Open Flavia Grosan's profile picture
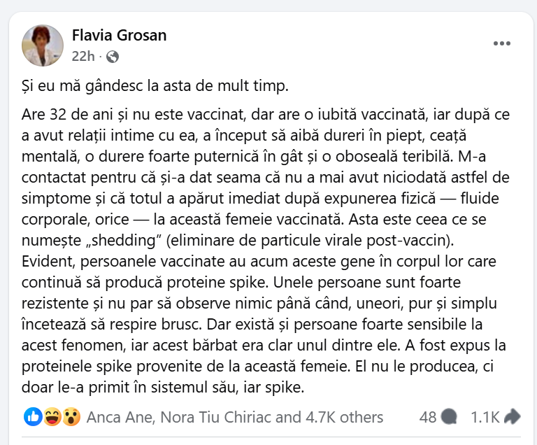This screenshot has width=537, height=445. (x=43, y=45)
